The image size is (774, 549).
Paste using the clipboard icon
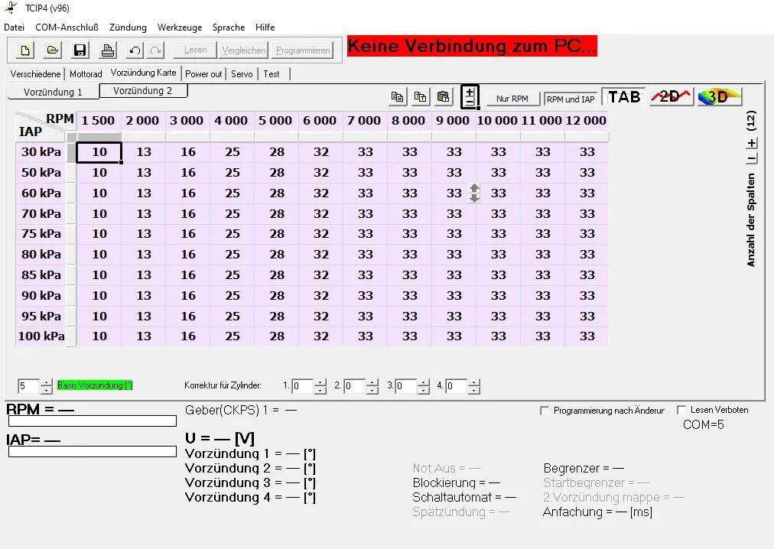tap(444, 96)
